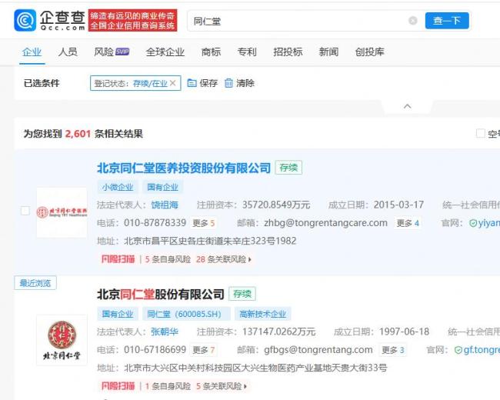Viewport: 500px width, 400px height.
Task: Click 风险扫描 label for 股份有限公司
Action: pos(118,386)
